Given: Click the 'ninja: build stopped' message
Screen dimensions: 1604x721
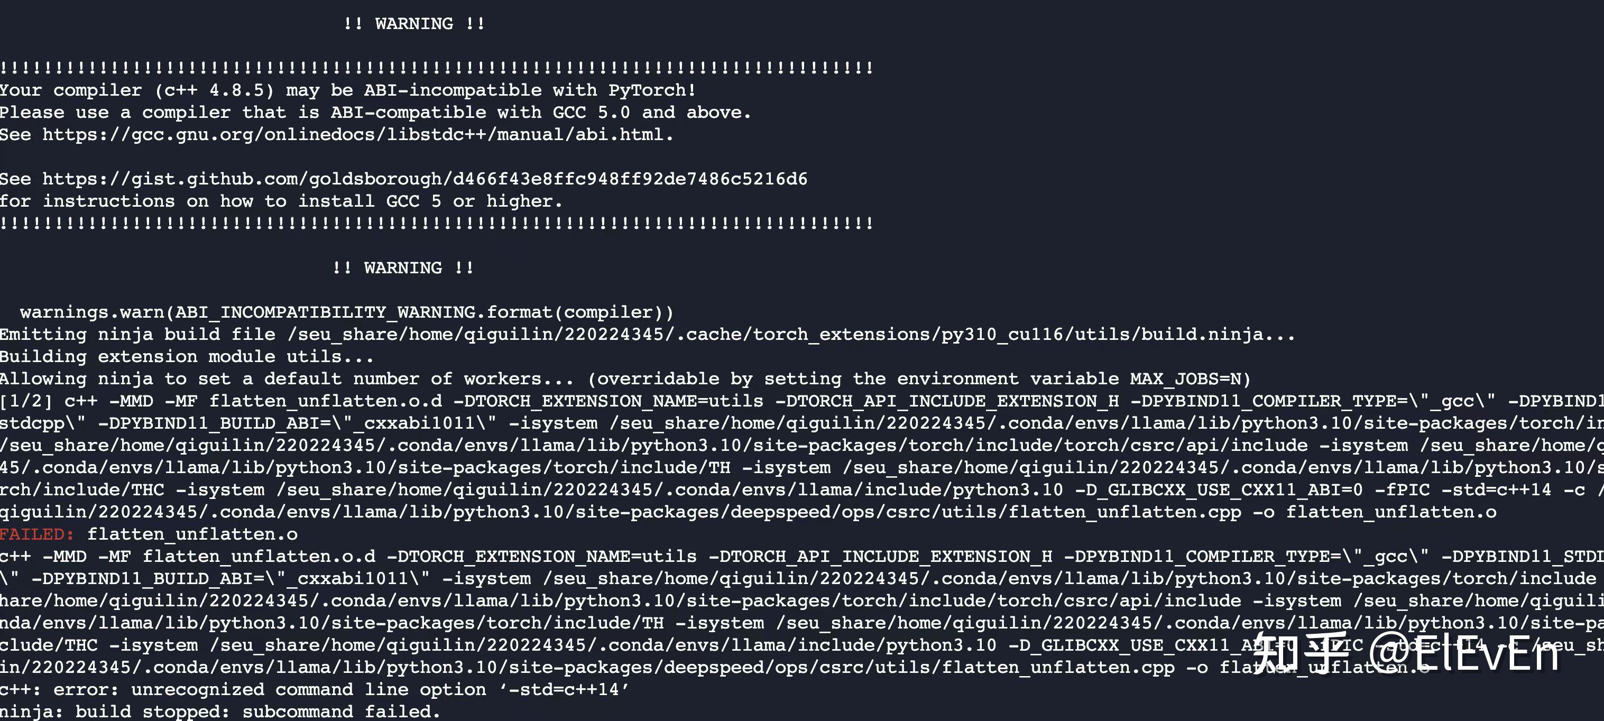Looking at the screenshot, I should tap(220, 711).
